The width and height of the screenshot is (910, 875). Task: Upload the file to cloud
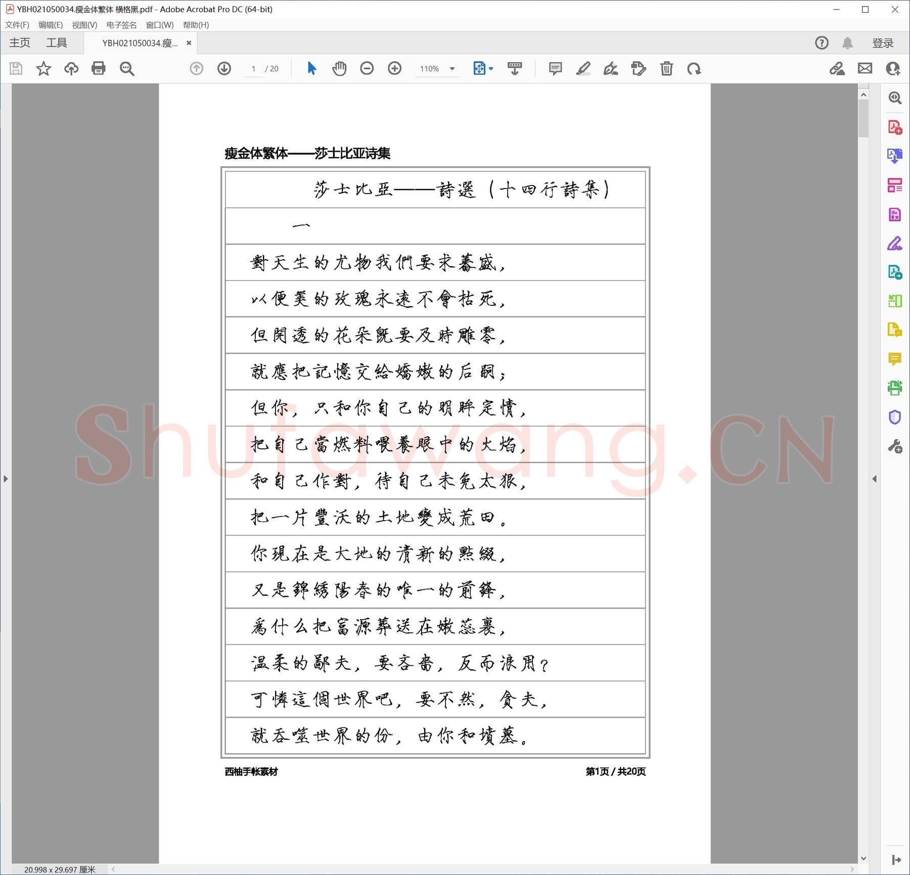pyautogui.click(x=71, y=68)
